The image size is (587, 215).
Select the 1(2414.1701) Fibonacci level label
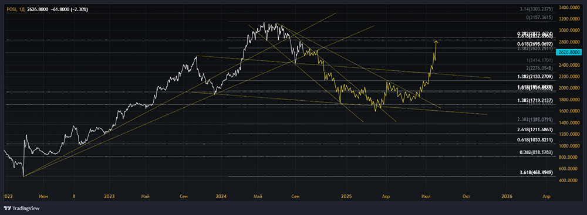(x=540, y=60)
